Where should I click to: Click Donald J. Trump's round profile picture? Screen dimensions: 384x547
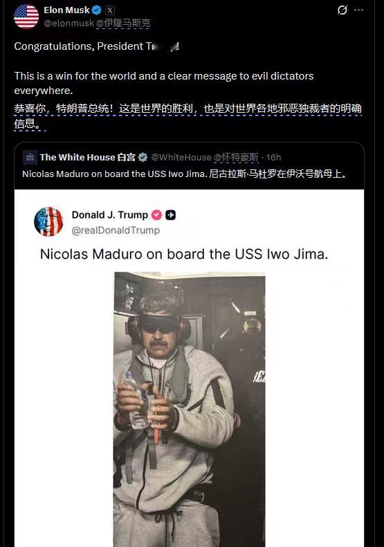[x=48, y=221]
